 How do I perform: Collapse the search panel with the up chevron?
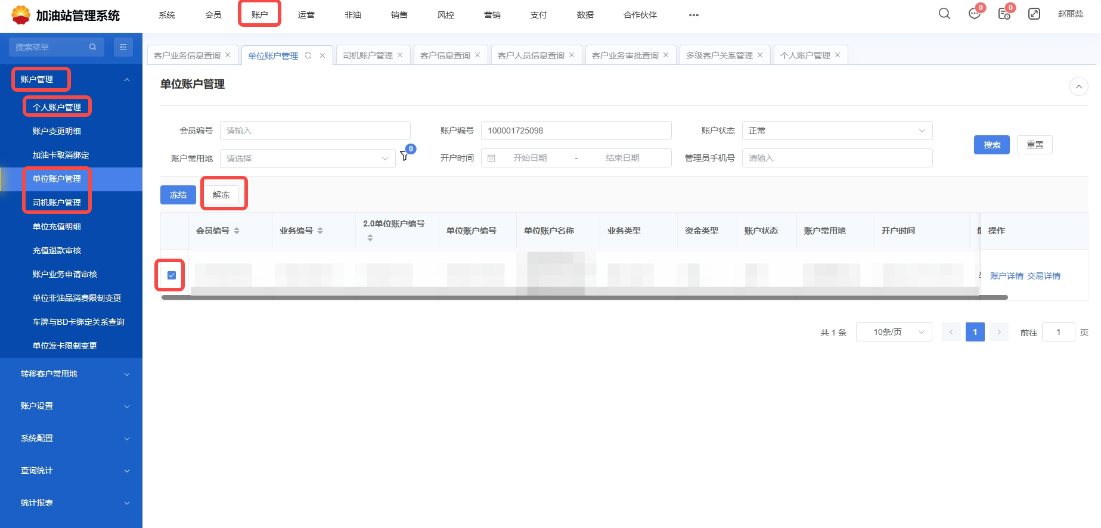tap(1078, 86)
